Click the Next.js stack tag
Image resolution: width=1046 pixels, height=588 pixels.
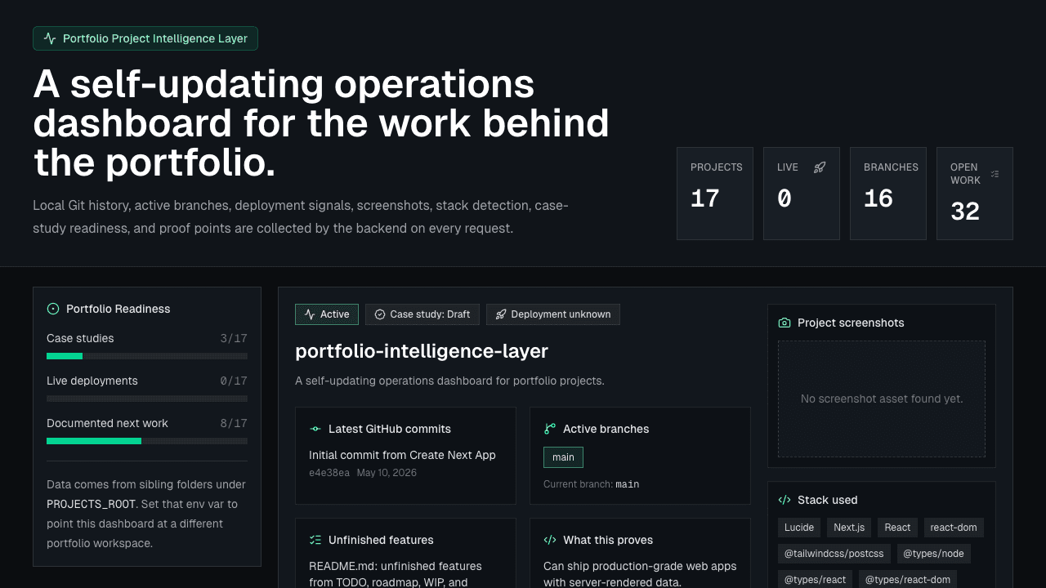849,528
